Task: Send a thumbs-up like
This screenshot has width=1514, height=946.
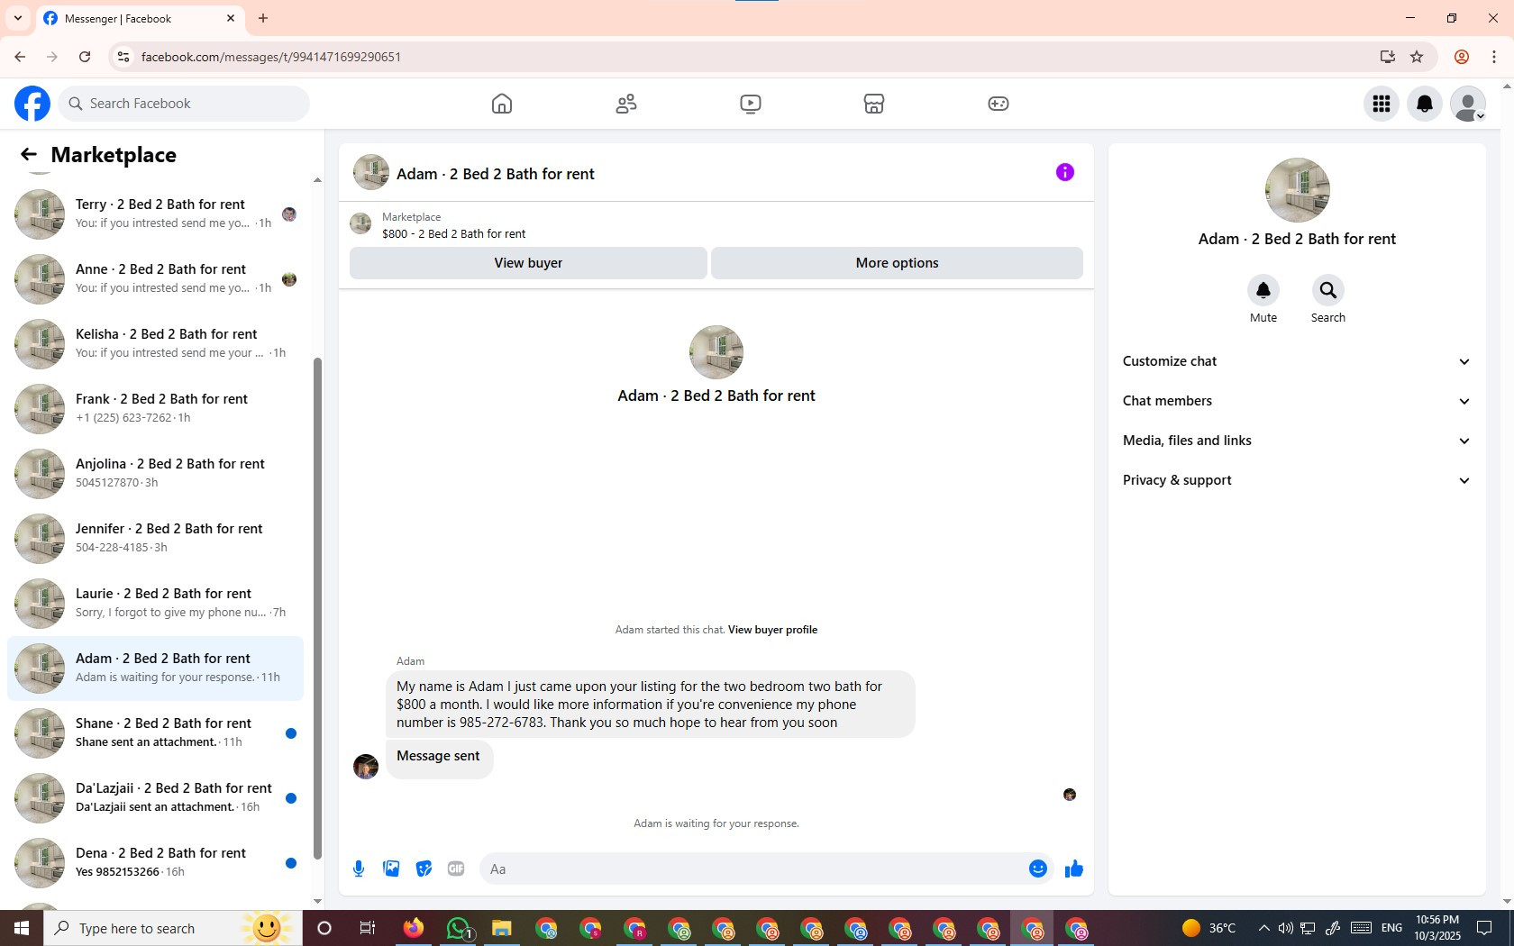Action: [1073, 869]
